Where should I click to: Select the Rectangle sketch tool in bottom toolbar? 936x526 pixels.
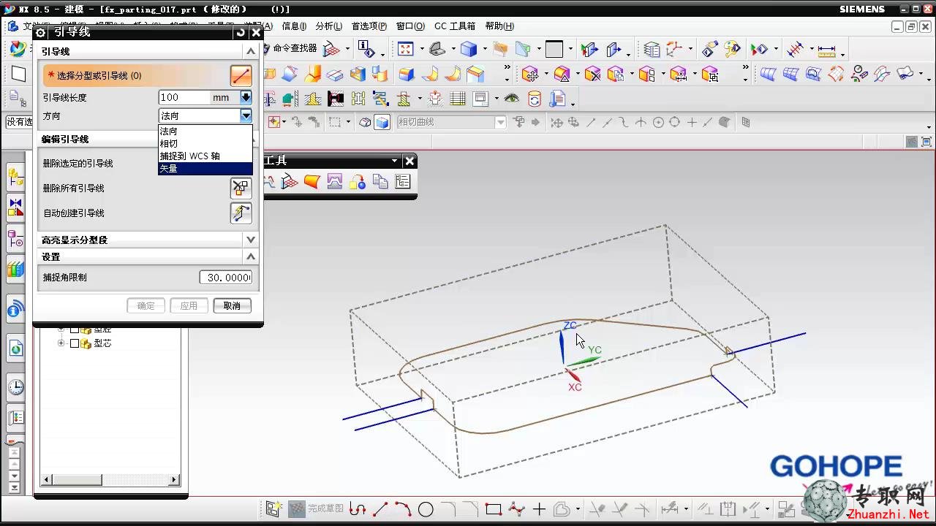494,509
